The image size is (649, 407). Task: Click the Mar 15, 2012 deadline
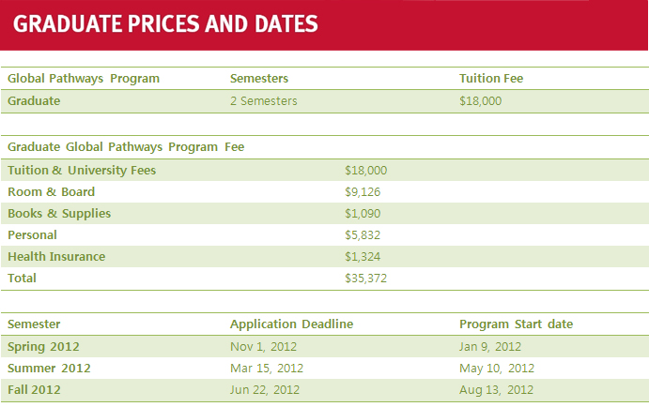[267, 369]
